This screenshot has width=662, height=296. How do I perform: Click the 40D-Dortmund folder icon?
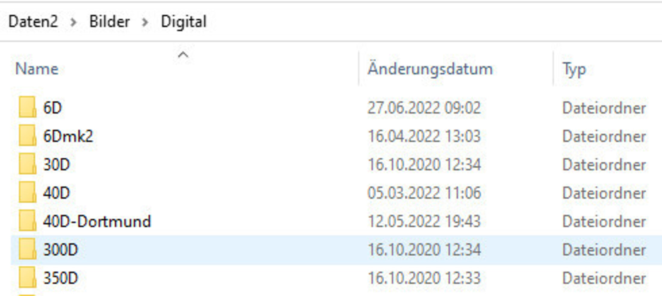(x=27, y=221)
